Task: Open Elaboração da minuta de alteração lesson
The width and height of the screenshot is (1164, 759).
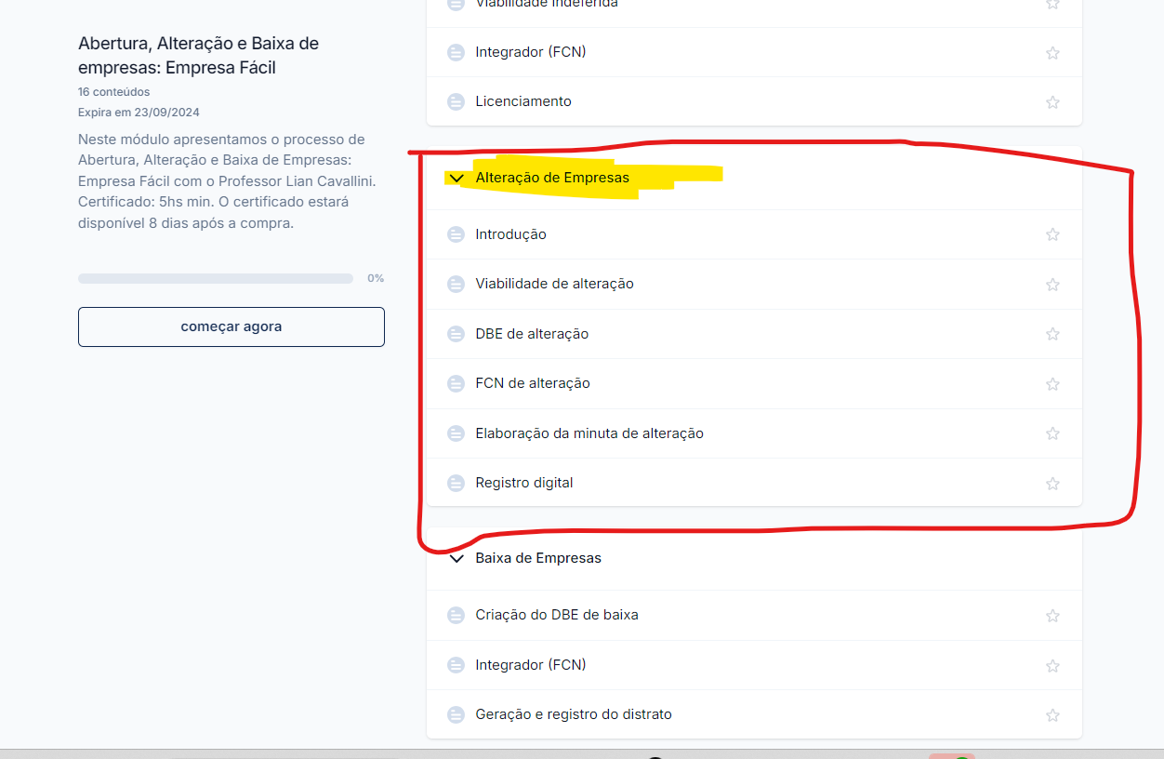Action: [589, 433]
